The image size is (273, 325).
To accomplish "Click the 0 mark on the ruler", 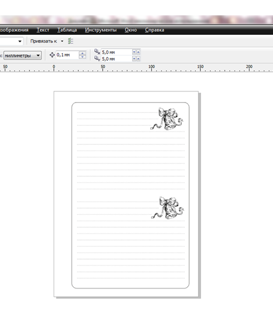I will tap(54, 67).
